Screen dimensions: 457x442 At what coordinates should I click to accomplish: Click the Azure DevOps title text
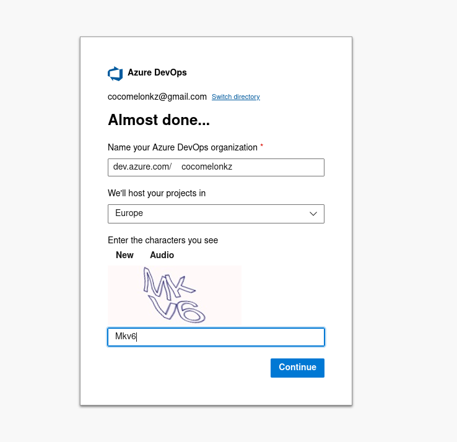coord(157,72)
